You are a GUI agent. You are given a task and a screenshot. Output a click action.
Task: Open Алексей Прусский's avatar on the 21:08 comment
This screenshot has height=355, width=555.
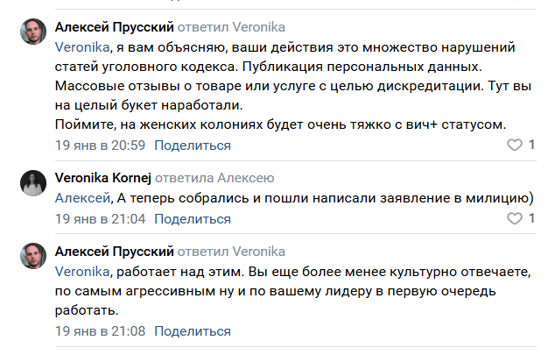tap(33, 257)
